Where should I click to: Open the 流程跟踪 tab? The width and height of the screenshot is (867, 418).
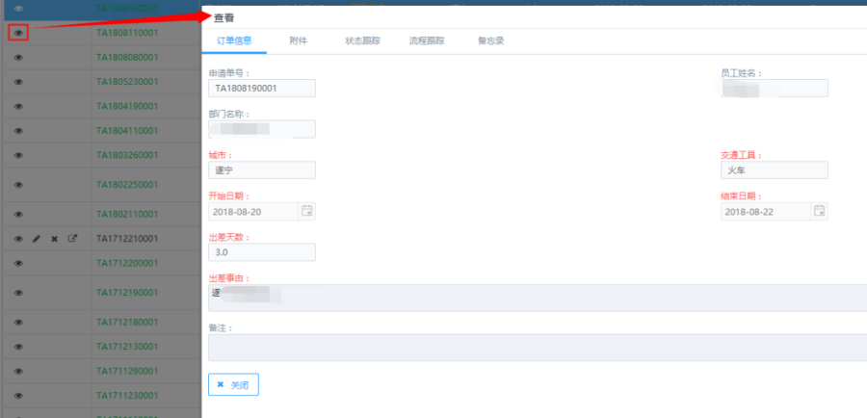[x=426, y=41]
